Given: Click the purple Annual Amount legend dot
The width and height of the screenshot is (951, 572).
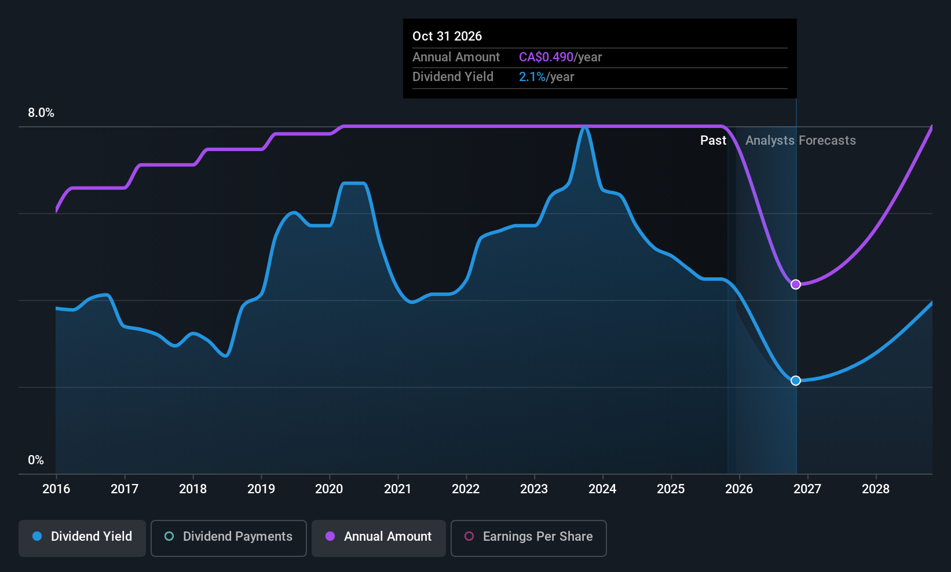Looking at the screenshot, I should (330, 537).
